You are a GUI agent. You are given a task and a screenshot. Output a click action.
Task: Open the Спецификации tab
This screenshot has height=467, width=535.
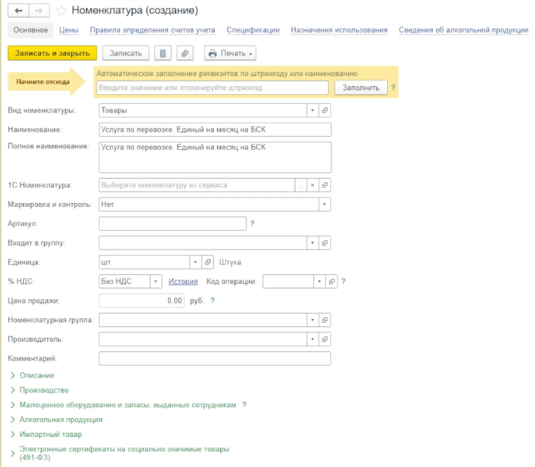(x=253, y=30)
